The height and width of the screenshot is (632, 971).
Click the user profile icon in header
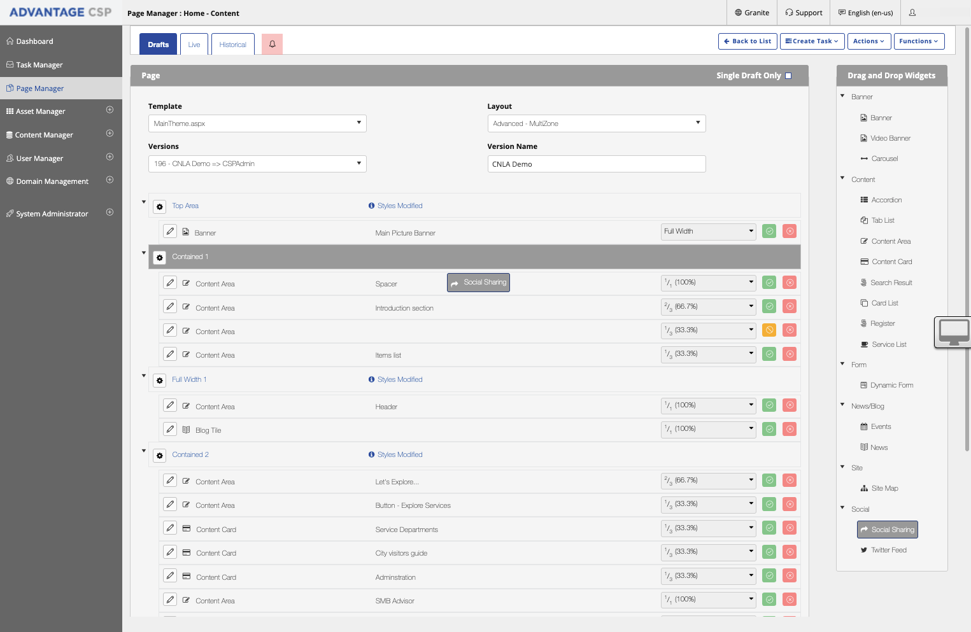[x=912, y=13]
